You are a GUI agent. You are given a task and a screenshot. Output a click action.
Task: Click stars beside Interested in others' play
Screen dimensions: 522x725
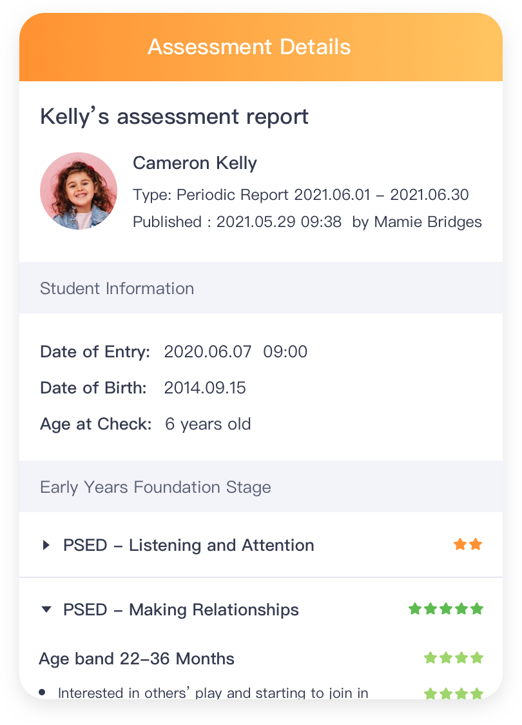tap(454, 693)
